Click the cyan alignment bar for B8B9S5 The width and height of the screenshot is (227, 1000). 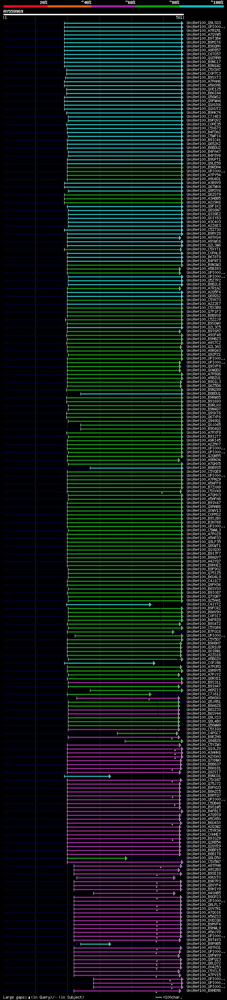click(x=137, y=468)
